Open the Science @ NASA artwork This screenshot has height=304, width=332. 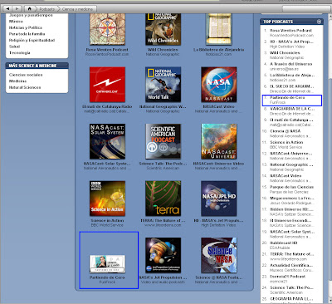pyautogui.click(x=219, y=255)
